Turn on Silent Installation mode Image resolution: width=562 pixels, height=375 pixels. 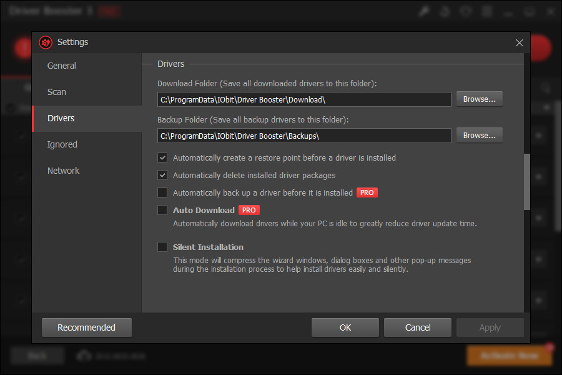[x=162, y=247]
